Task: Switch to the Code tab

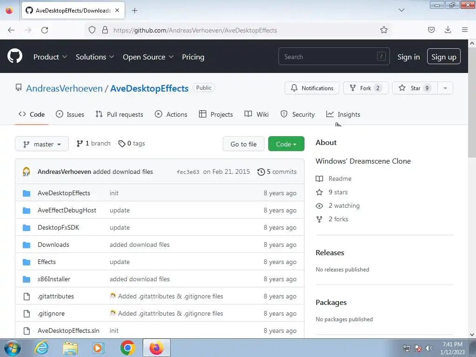Action: point(32,114)
